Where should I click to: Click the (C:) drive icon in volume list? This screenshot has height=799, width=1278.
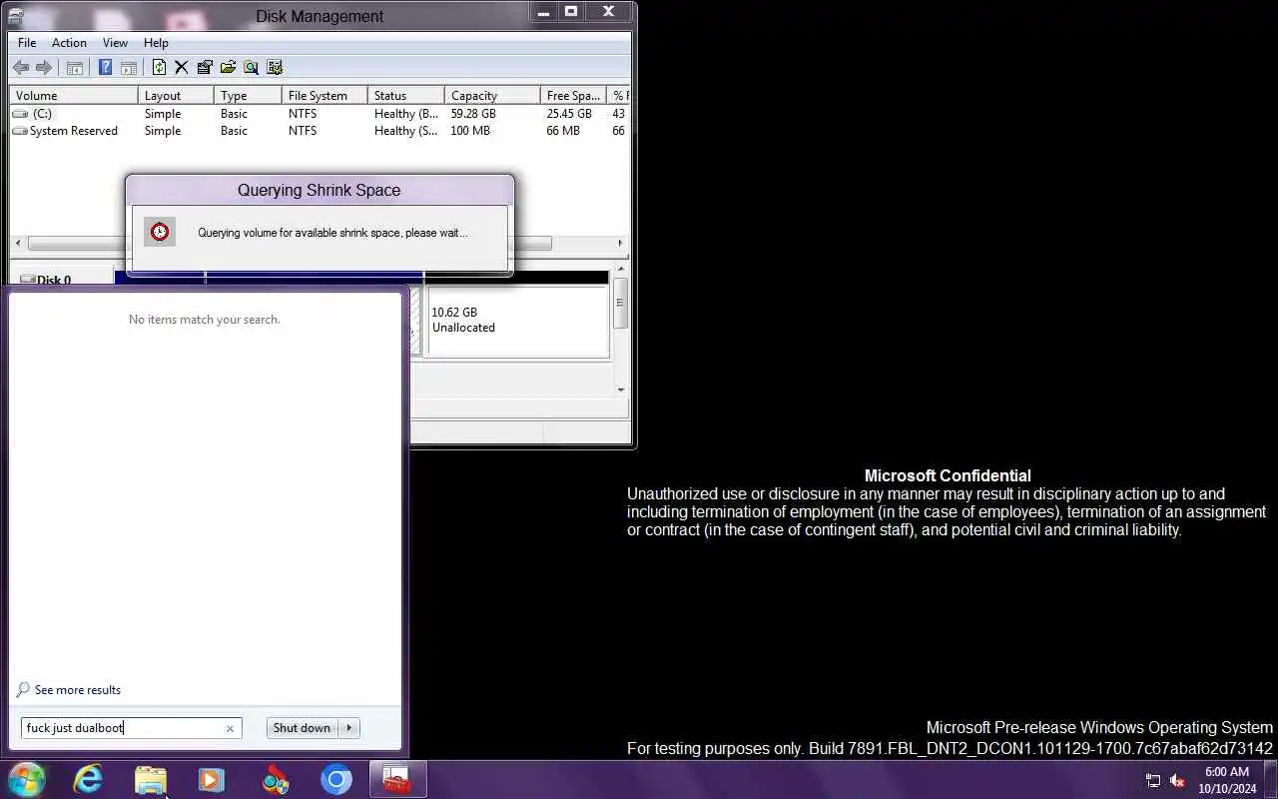(x=20, y=114)
